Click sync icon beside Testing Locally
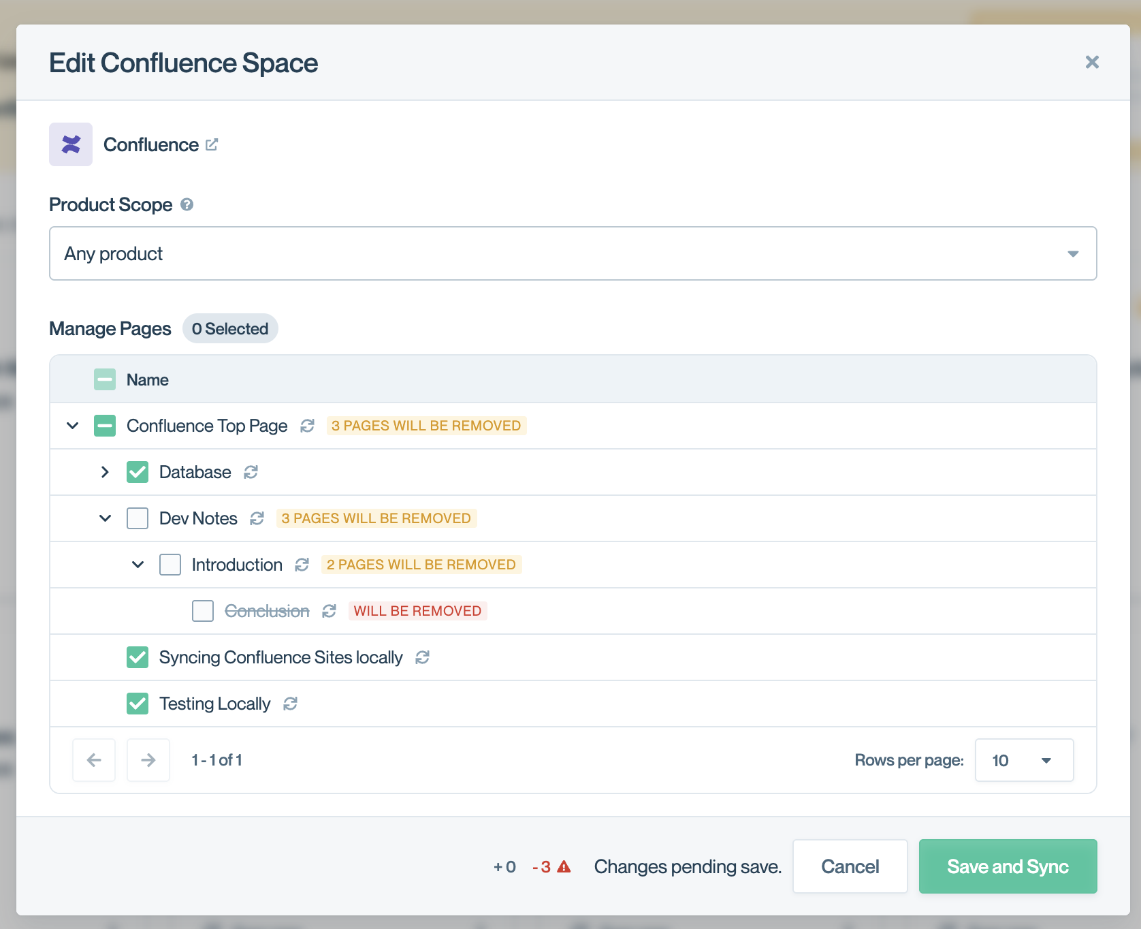 coord(291,704)
